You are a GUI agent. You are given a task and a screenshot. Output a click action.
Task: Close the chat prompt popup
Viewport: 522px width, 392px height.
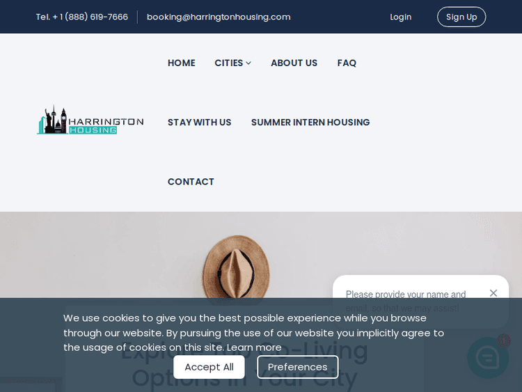(493, 292)
